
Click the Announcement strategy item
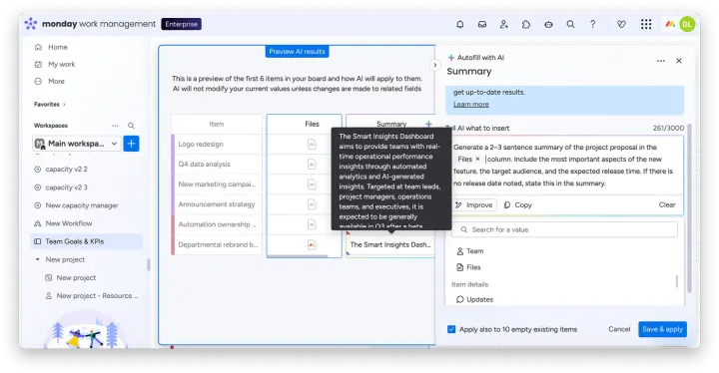(217, 204)
